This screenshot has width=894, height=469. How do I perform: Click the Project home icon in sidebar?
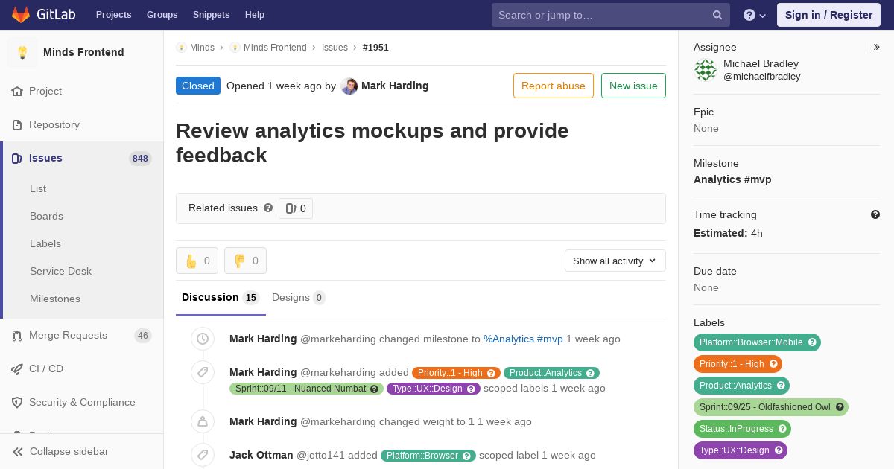pos(17,92)
